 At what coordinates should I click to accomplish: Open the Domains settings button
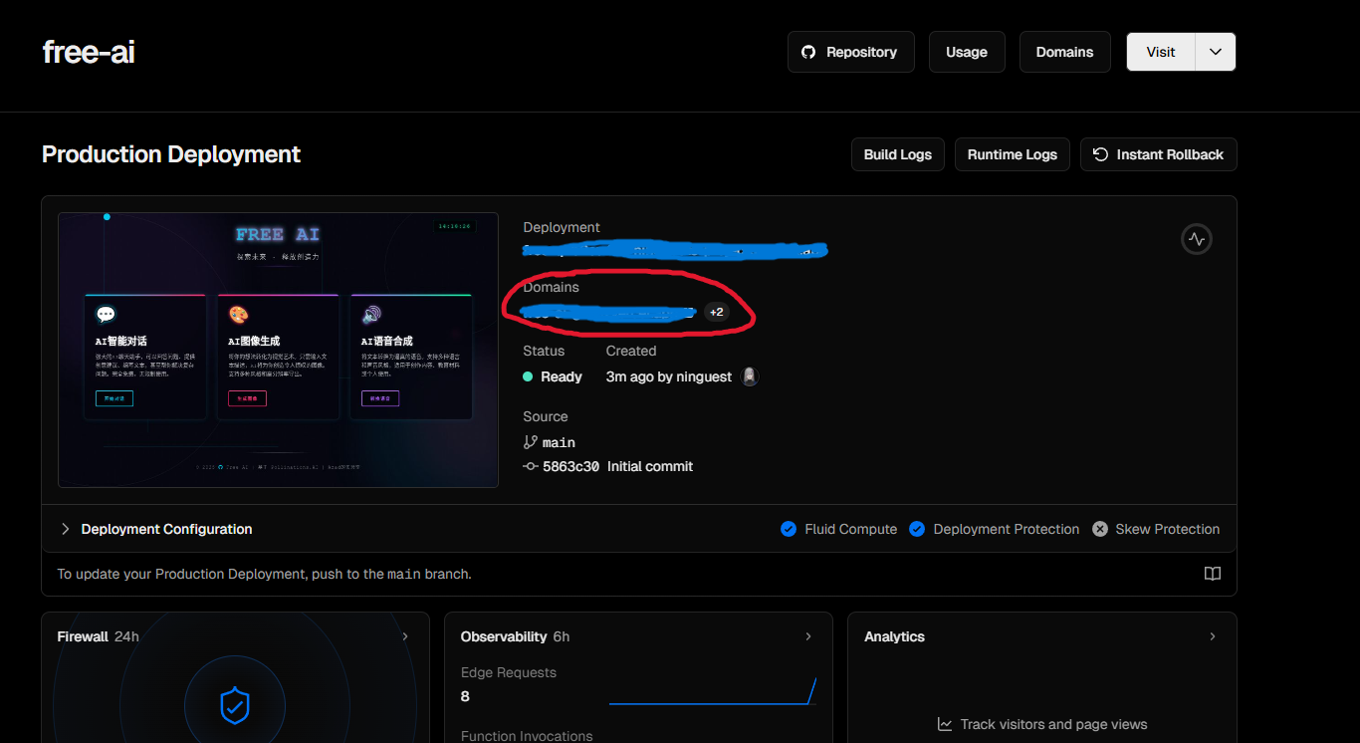1064,52
